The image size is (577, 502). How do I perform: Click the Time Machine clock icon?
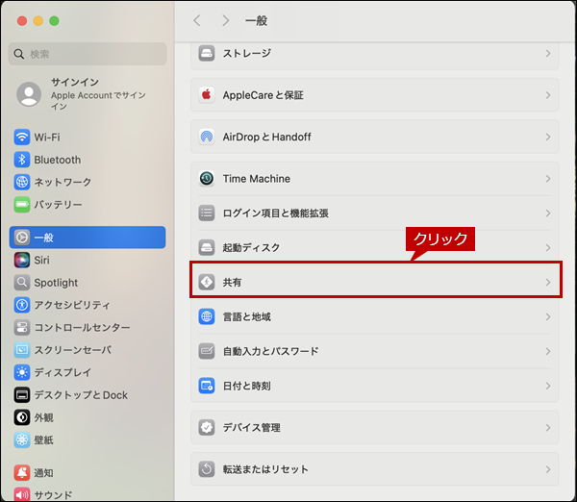click(207, 179)
